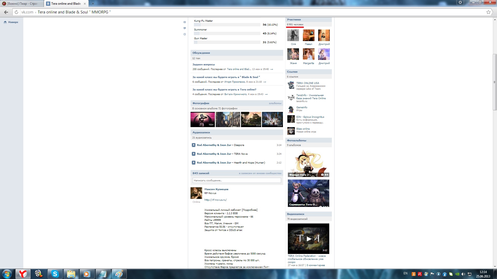Open the альбомы link in Фотографии

(x=275, y=103)
